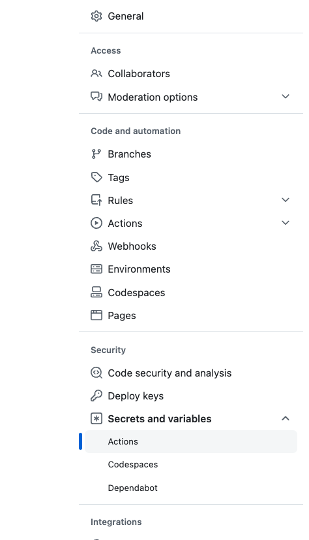Click the Pages browser icon
The width and height of the screenshot is (309, 540).
(96, 315)
